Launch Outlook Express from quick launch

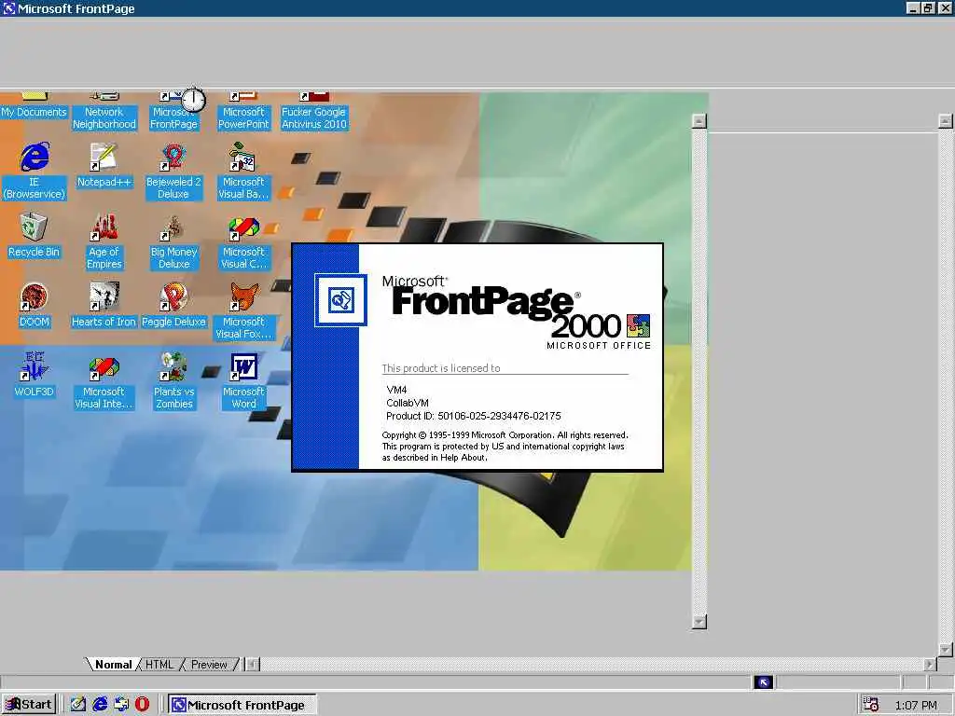[121, 704]
